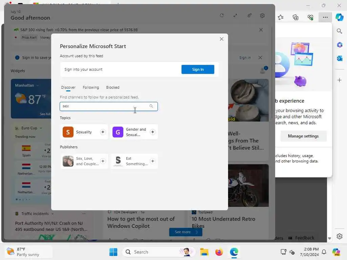Open 10 Most Underrated Retro Bikes article
This screenshot has width=347, height=260.
(x=223, y=222)
